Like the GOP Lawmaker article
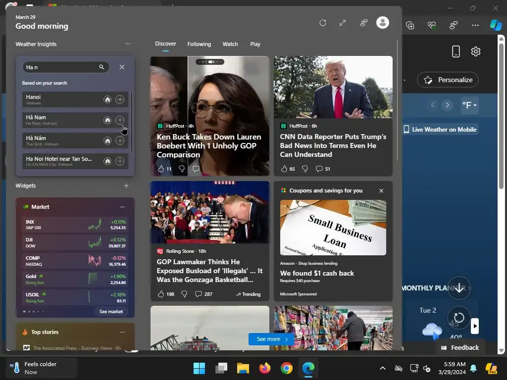The height and width of the screenshot is (380, 507). [x=161, y=294]
